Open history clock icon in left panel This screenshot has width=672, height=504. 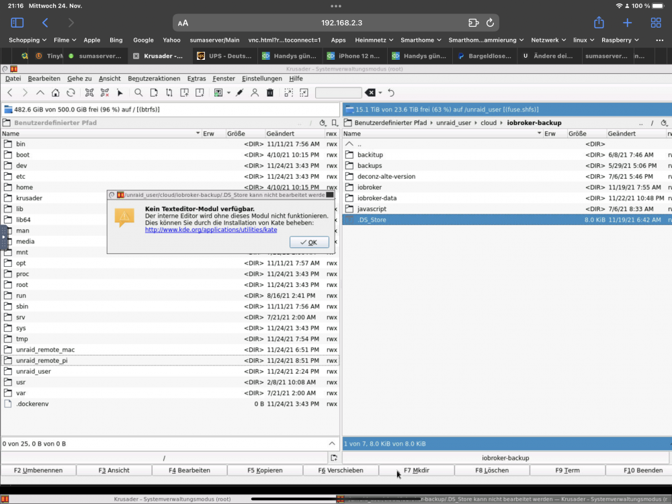(x=323, y=123)
